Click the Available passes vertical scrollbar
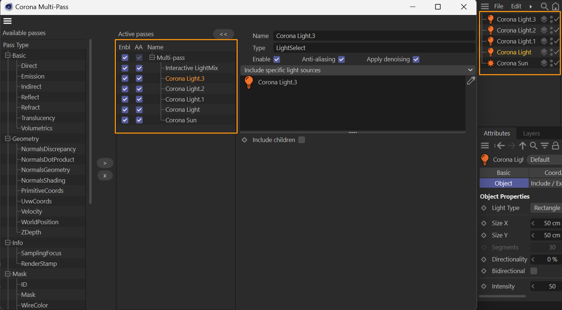 click(90, 122)
